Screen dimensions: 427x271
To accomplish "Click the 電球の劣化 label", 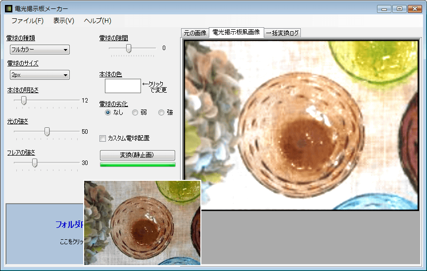I will (114, 104).
